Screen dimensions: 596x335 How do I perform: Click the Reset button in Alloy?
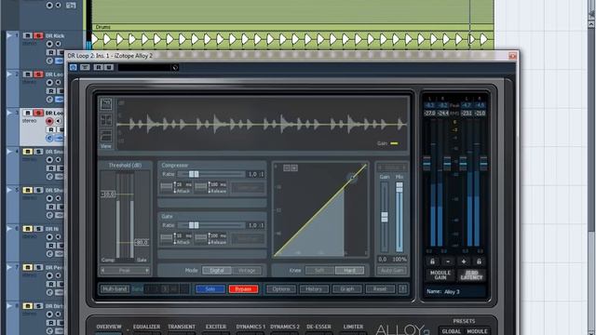tap(380, 289)
